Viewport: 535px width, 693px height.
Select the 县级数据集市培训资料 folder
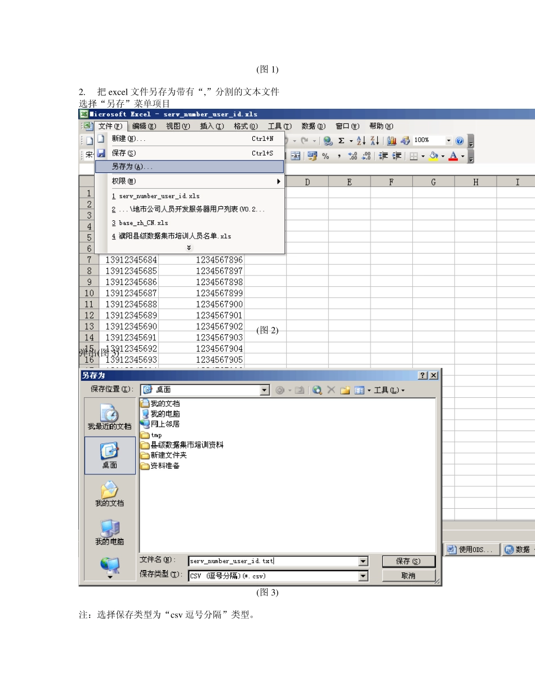(x=181, y=445)
